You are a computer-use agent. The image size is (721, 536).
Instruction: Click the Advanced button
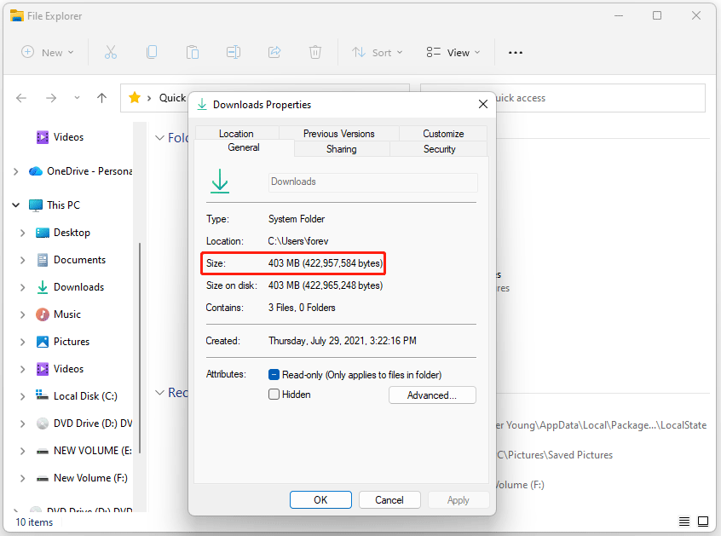pos(432,395)
